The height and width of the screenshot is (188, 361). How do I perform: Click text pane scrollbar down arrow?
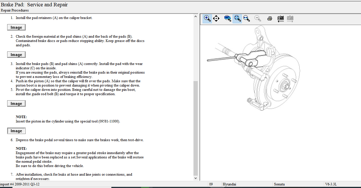[196, 178]
